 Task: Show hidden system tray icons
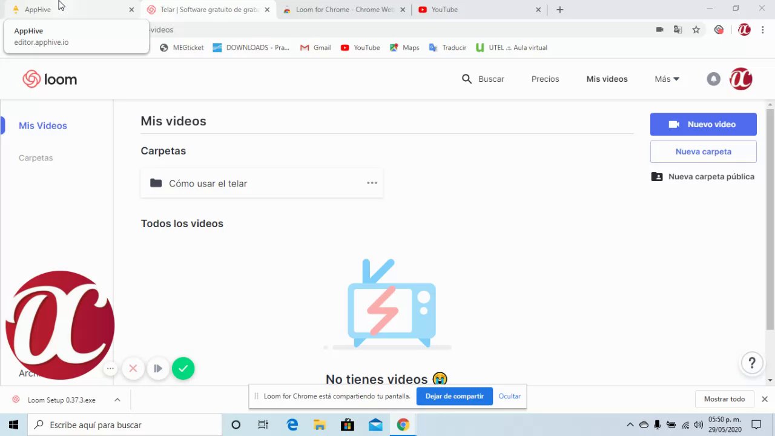630,424
